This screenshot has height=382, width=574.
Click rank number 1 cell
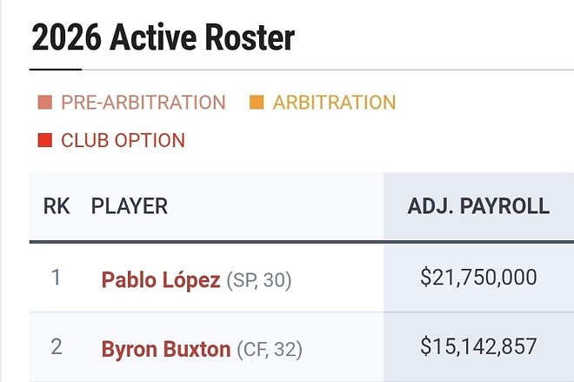57,278
